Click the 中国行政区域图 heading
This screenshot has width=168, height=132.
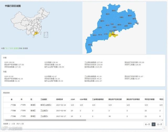click(13, 6)
